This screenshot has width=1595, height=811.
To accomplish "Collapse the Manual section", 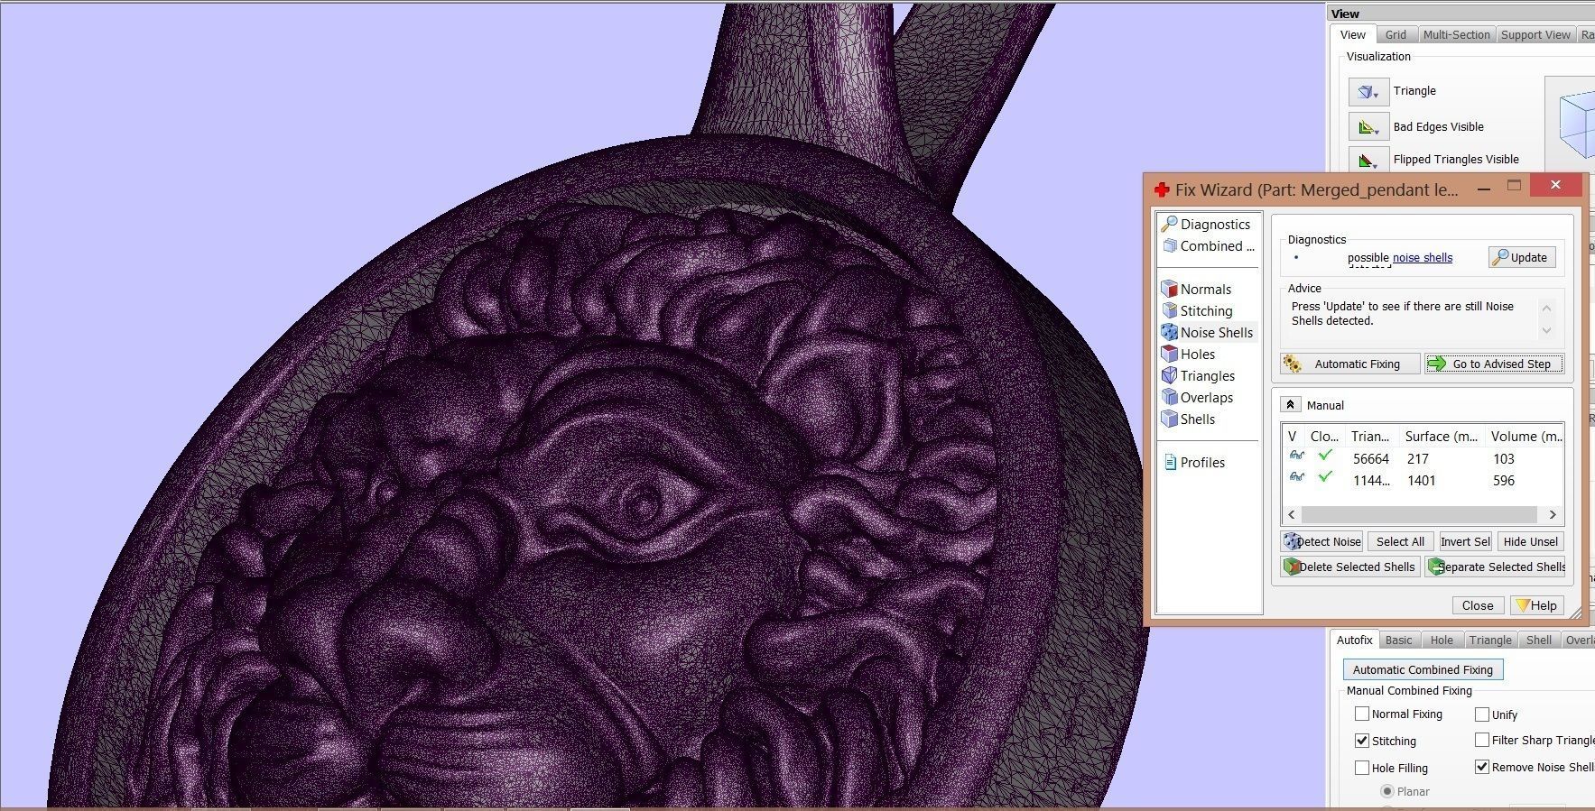I will 1290,405.
